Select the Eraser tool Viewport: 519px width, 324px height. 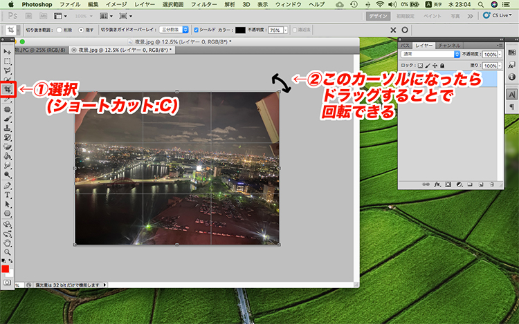(8, 146)
